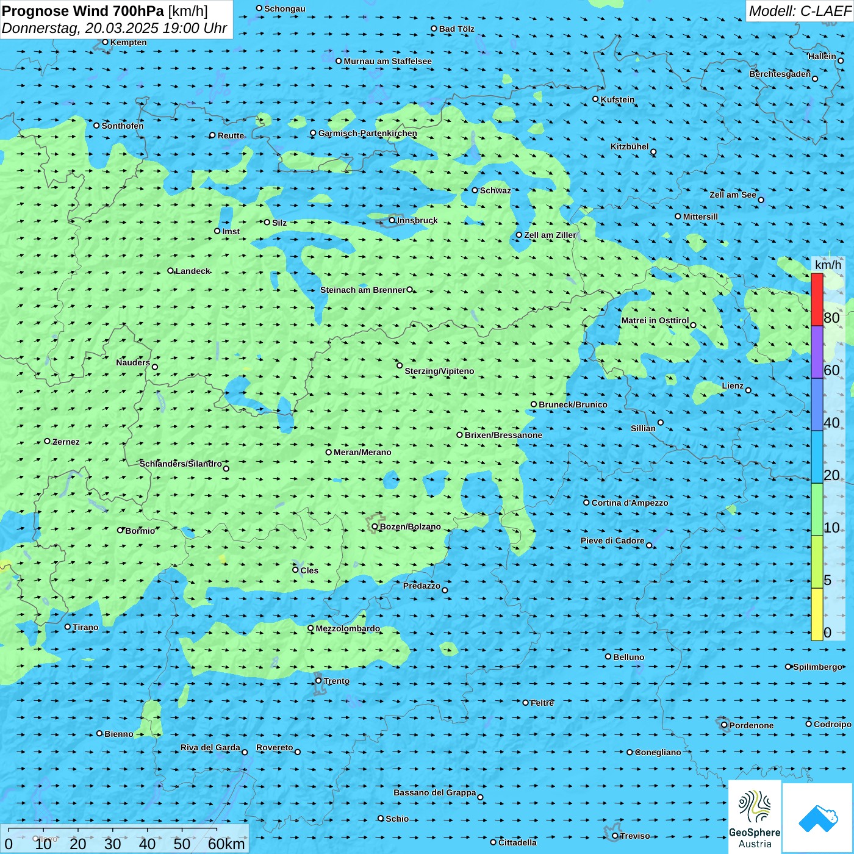Select the Schongau city label

click(x=285, y=9)
